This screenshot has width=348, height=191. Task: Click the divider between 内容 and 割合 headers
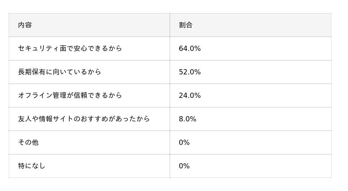point(170,25)
